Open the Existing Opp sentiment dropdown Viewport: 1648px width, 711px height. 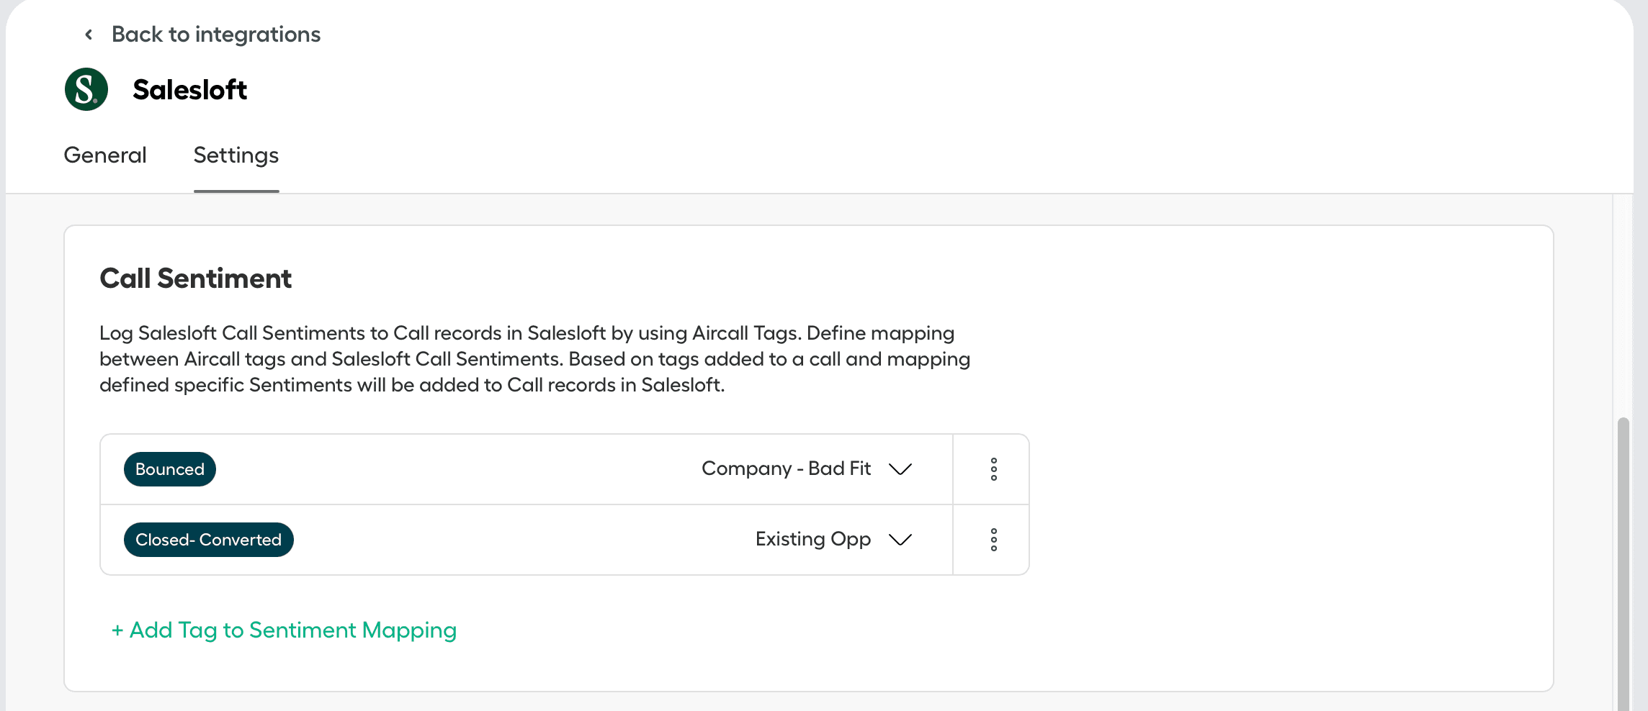pos(812,539)
